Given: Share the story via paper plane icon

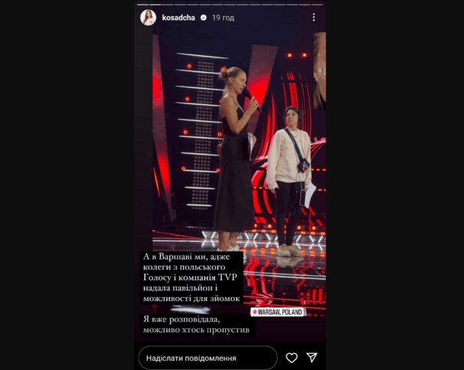Looking at the screenshot, I should [x=312, y=357].
